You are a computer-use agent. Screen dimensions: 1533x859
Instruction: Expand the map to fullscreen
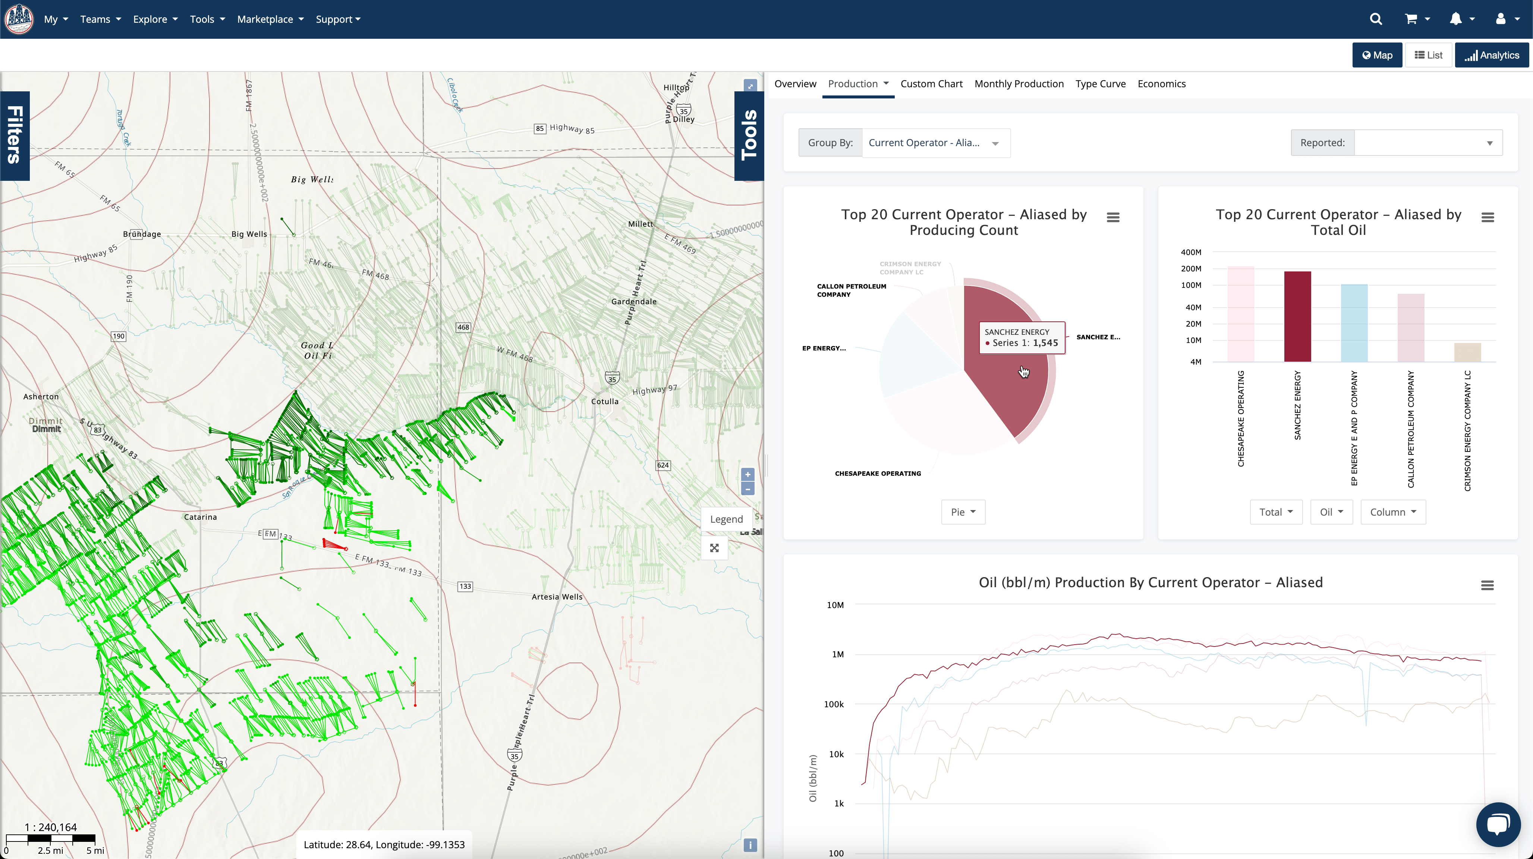(714, 548)
